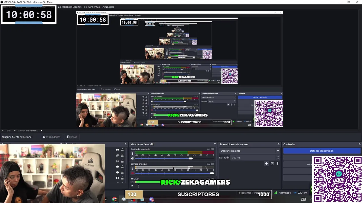Viewport: 362px width, 203px height.
Task: Mute Audio del escritorio with speaker icon
Action: [x=133, y=158]
